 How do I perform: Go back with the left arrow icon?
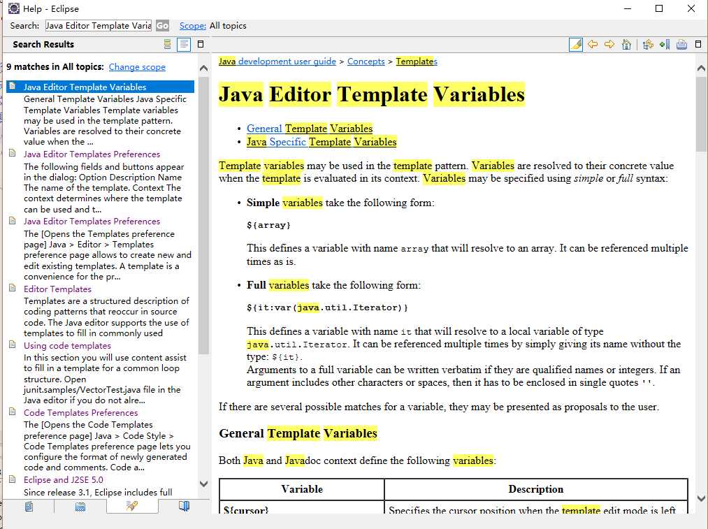tap(593, 44)
